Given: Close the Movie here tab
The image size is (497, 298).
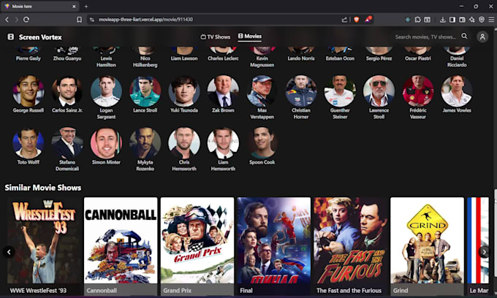Looking at the screenshot, I should click(74, 7).
